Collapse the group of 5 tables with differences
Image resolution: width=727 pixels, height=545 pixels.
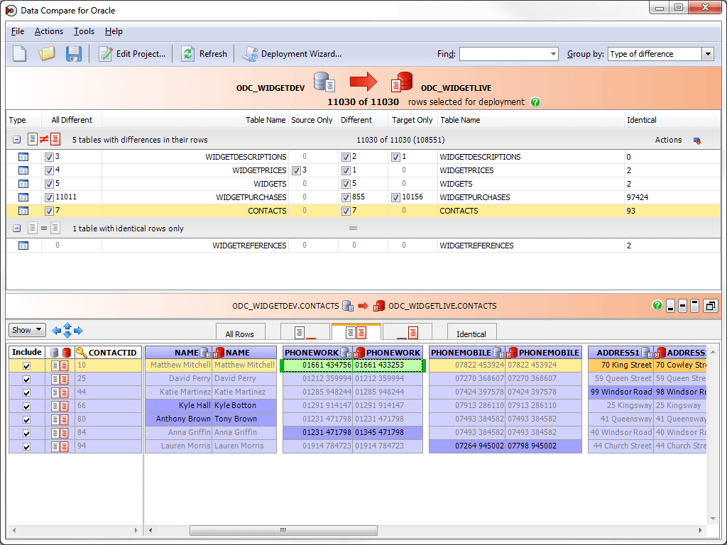click(x=16, y=140)
